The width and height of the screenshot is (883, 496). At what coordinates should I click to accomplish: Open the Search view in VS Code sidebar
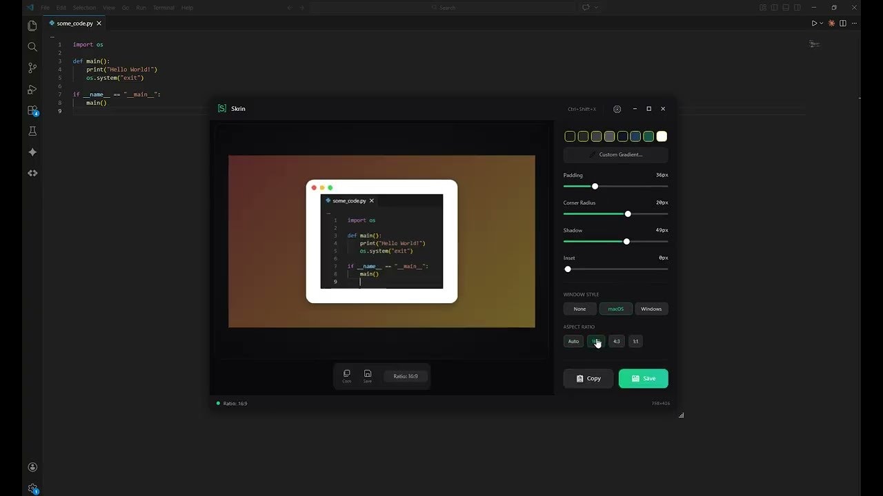point(32,47)
